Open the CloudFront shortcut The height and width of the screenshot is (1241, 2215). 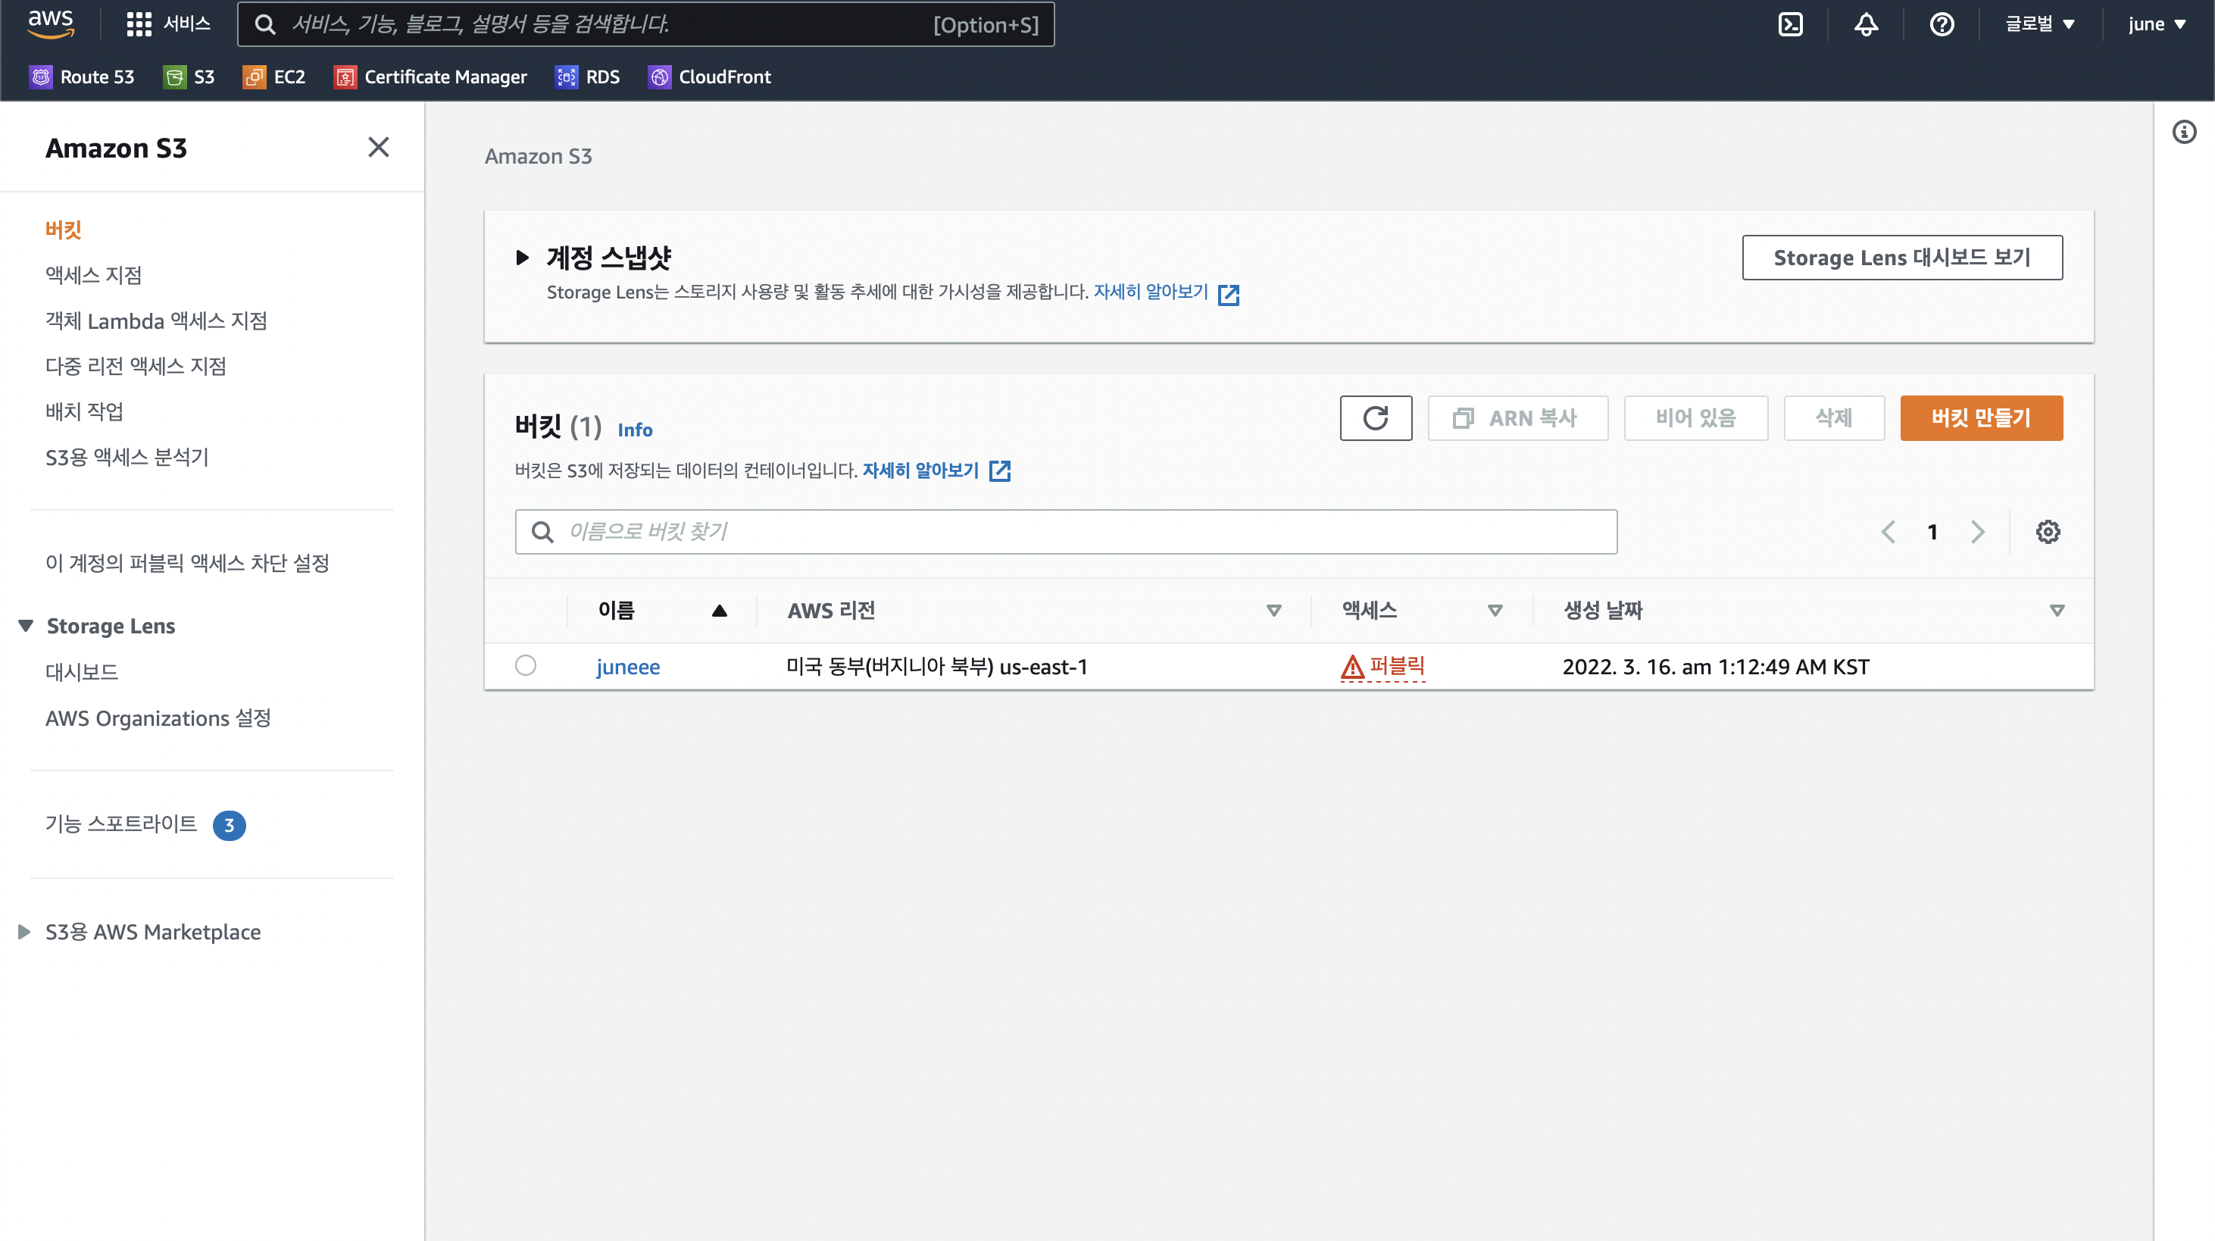(711, 77)
